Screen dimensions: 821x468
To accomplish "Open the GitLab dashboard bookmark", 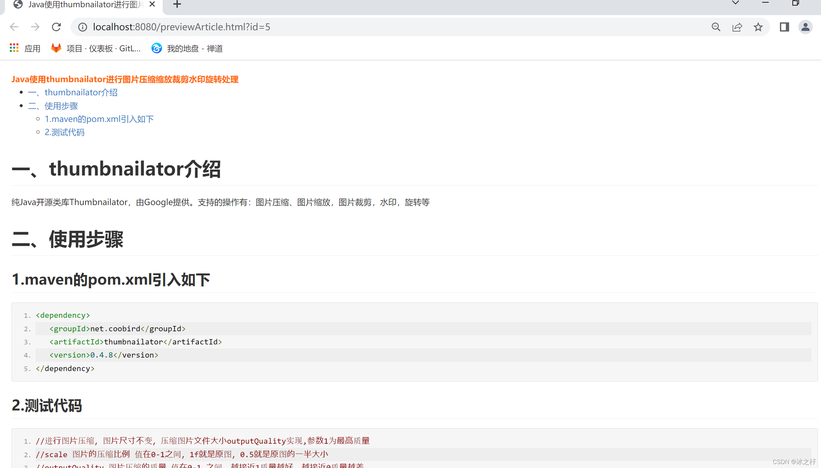I will tap(96, 48).
